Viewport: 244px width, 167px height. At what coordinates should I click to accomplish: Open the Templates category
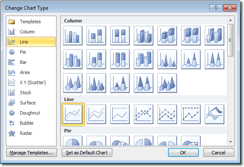pyautogui.click(x=31, y=22)
